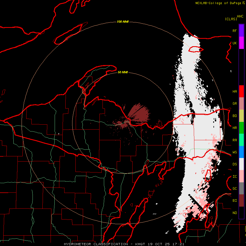Click the GR legend label
The image size is (246, 246).
pyautogui.click(x=235, y=104)
